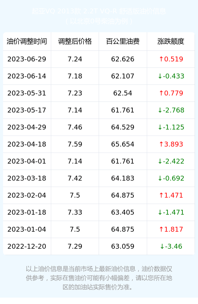Screen dimensions: 198x304
Task: Select the date 2023-04-18
Action: (x=27, y=144)
